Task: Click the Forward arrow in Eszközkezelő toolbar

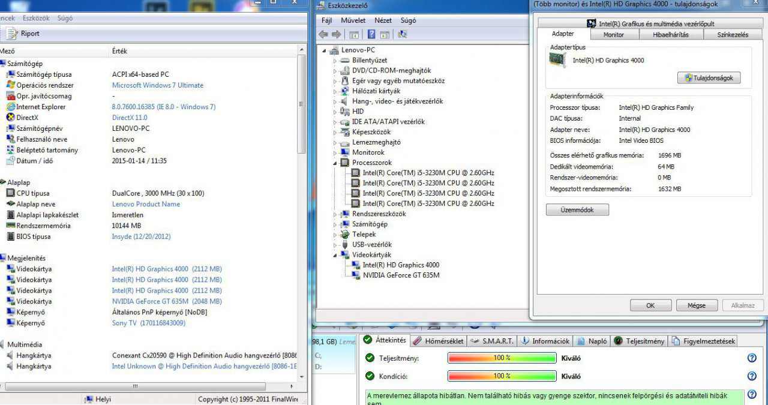Action: [x=336, y=34]
